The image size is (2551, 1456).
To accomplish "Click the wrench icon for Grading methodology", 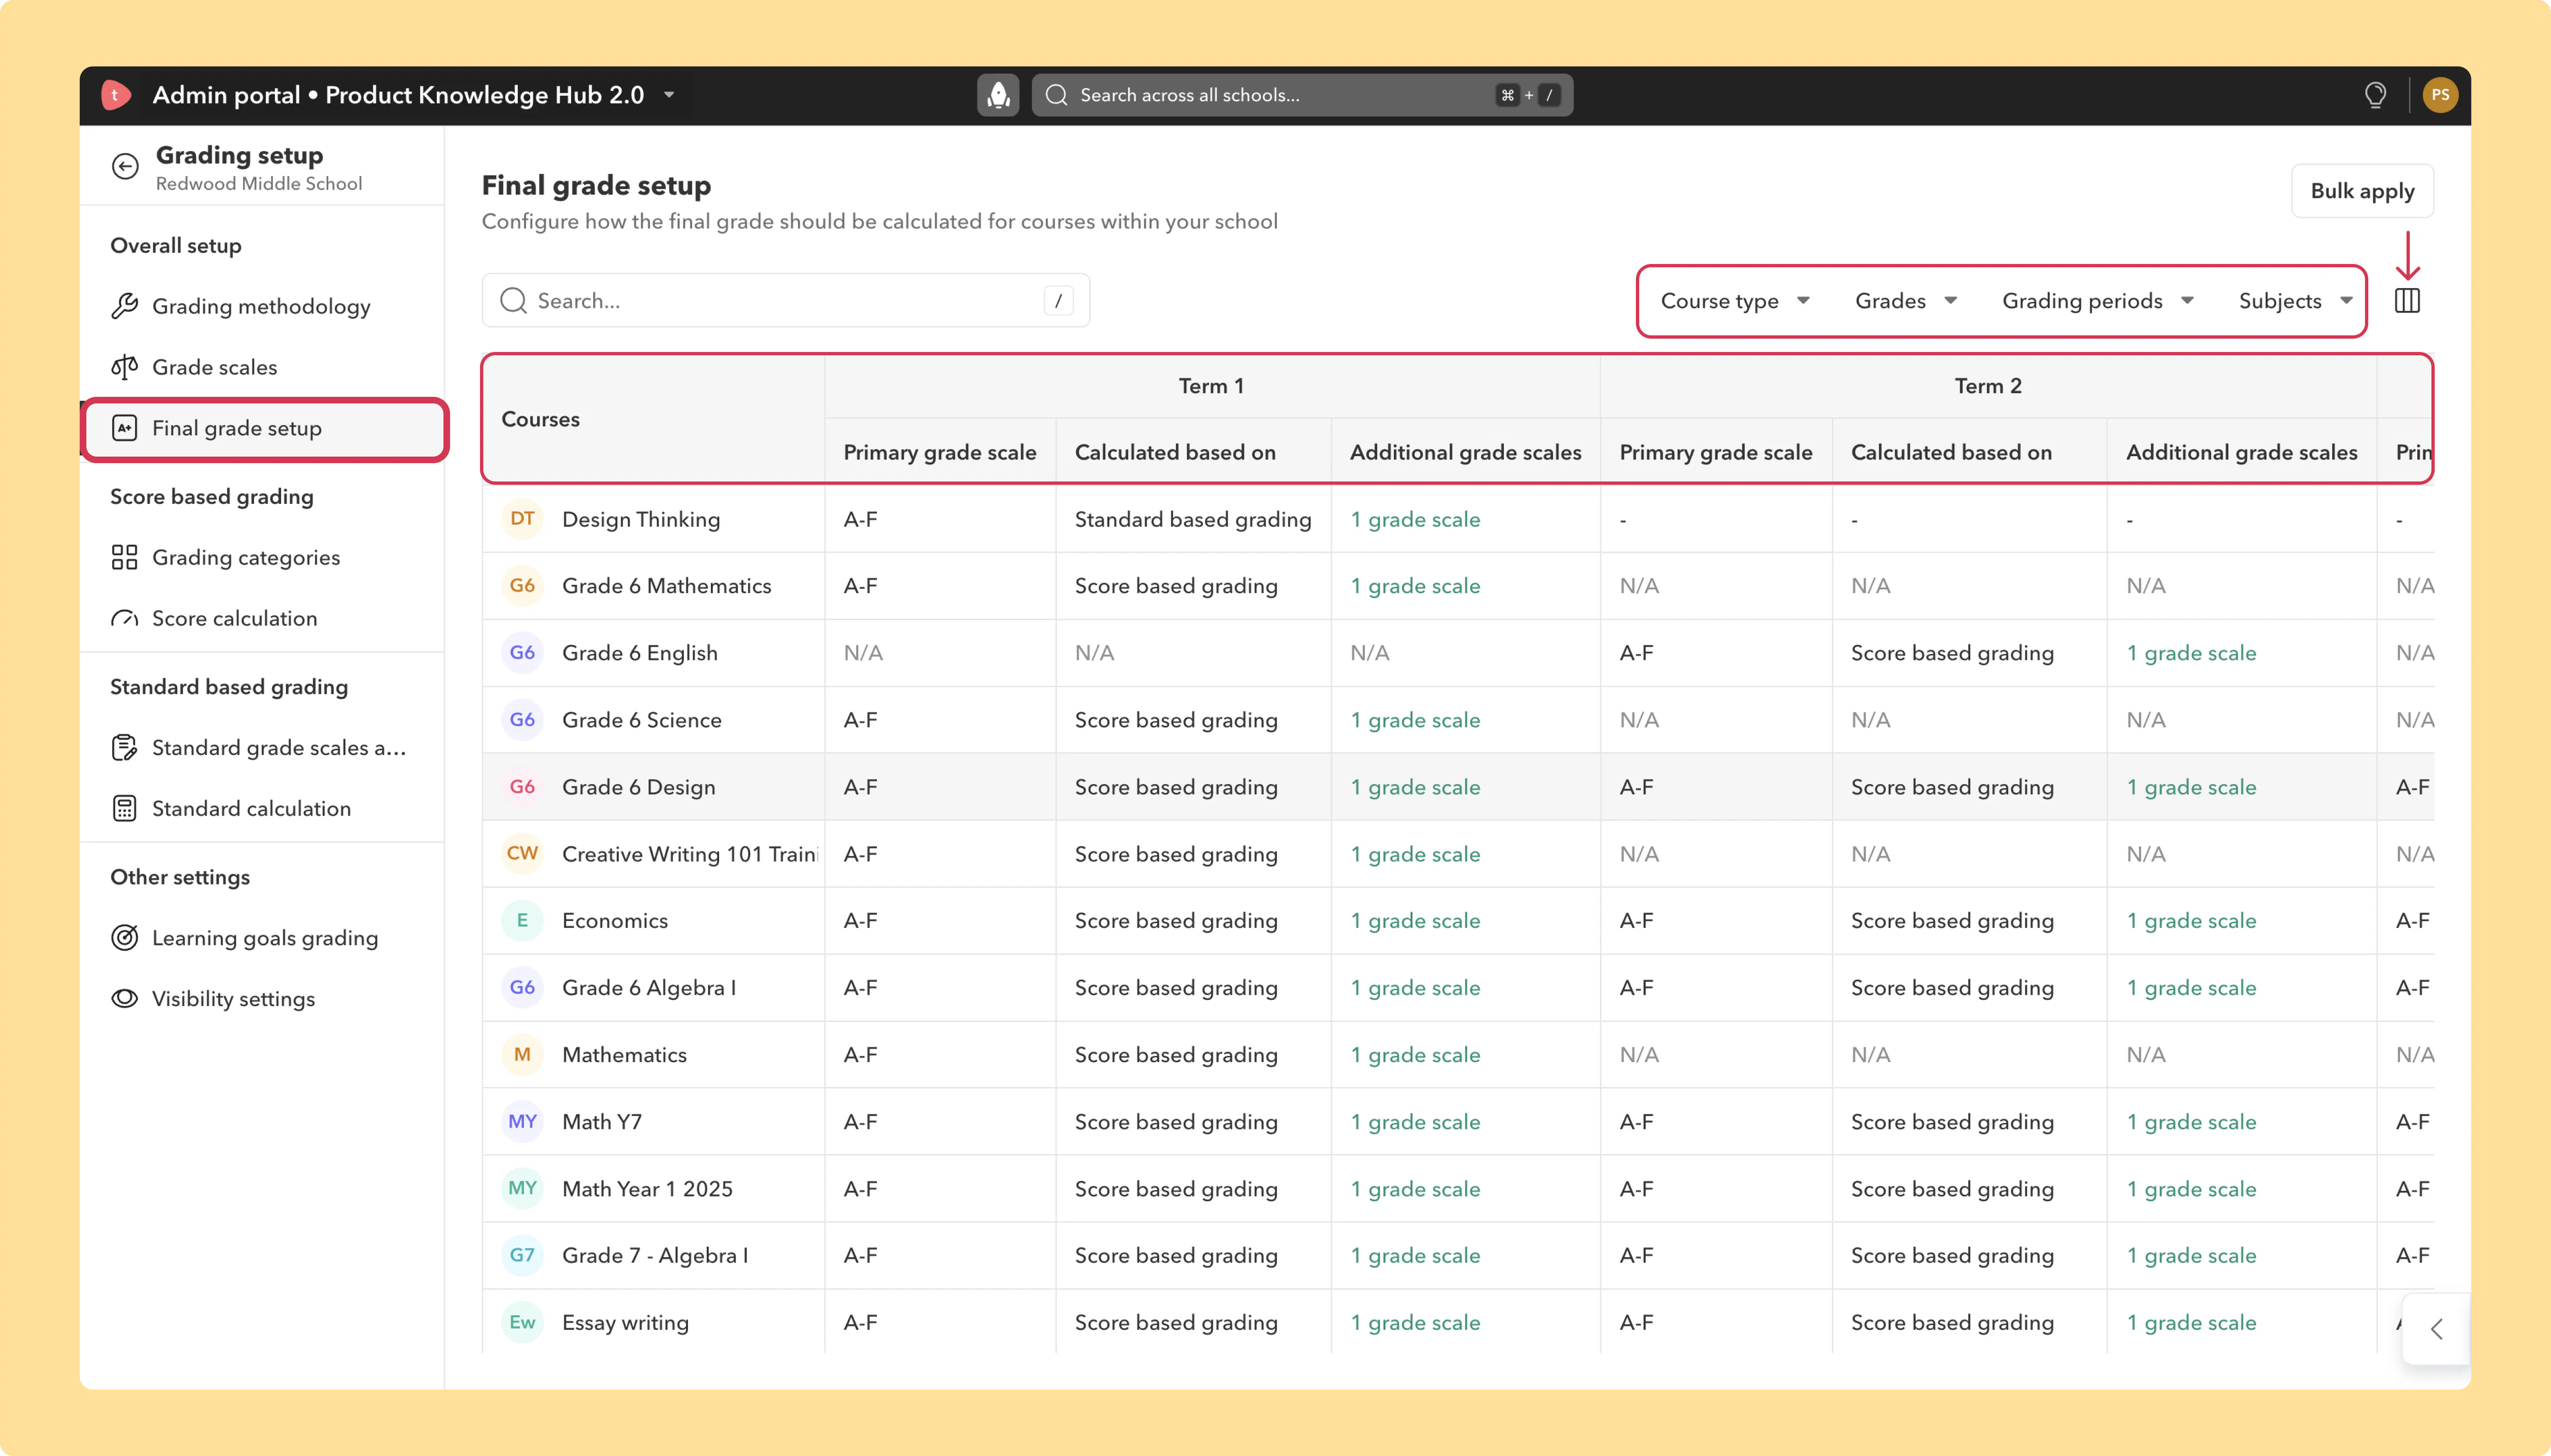I will pyautogui.click(x=124, y=306).
